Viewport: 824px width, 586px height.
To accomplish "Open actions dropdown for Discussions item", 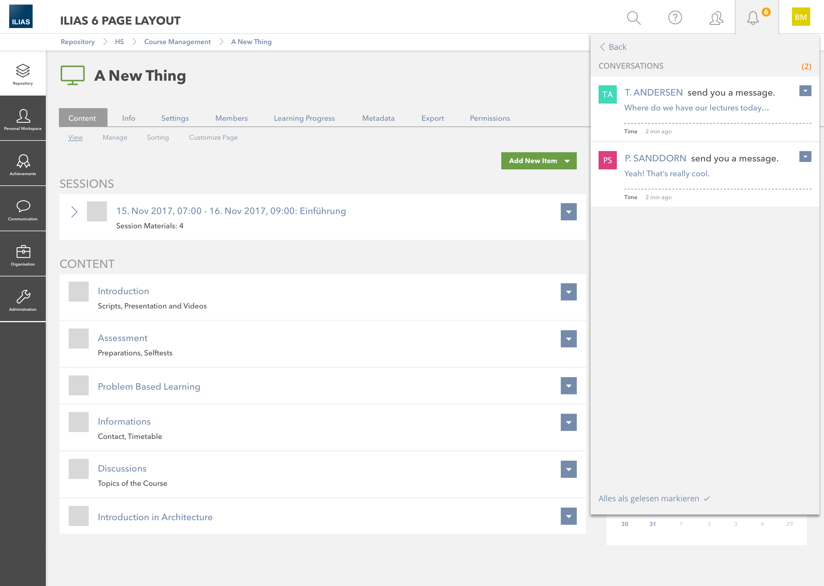I will [568, 470].
